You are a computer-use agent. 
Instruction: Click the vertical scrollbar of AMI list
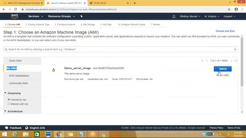point(242,62)
